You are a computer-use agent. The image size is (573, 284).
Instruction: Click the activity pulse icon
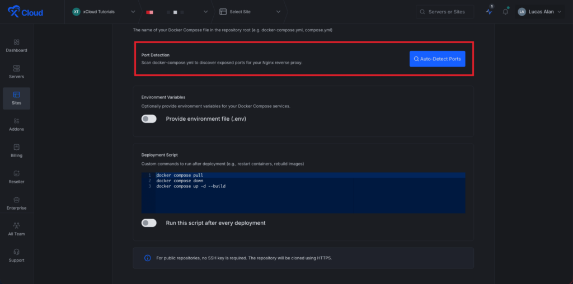pos(489,12)
